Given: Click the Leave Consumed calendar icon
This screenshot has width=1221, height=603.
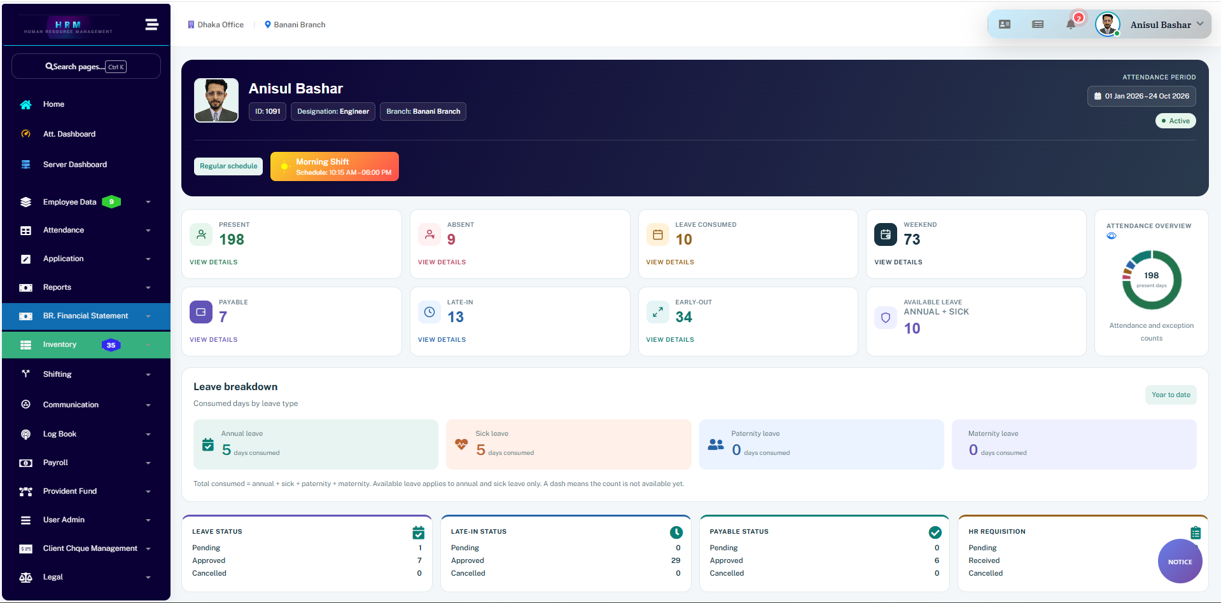Looking at the screenshot, I should [x=658, y=234].
